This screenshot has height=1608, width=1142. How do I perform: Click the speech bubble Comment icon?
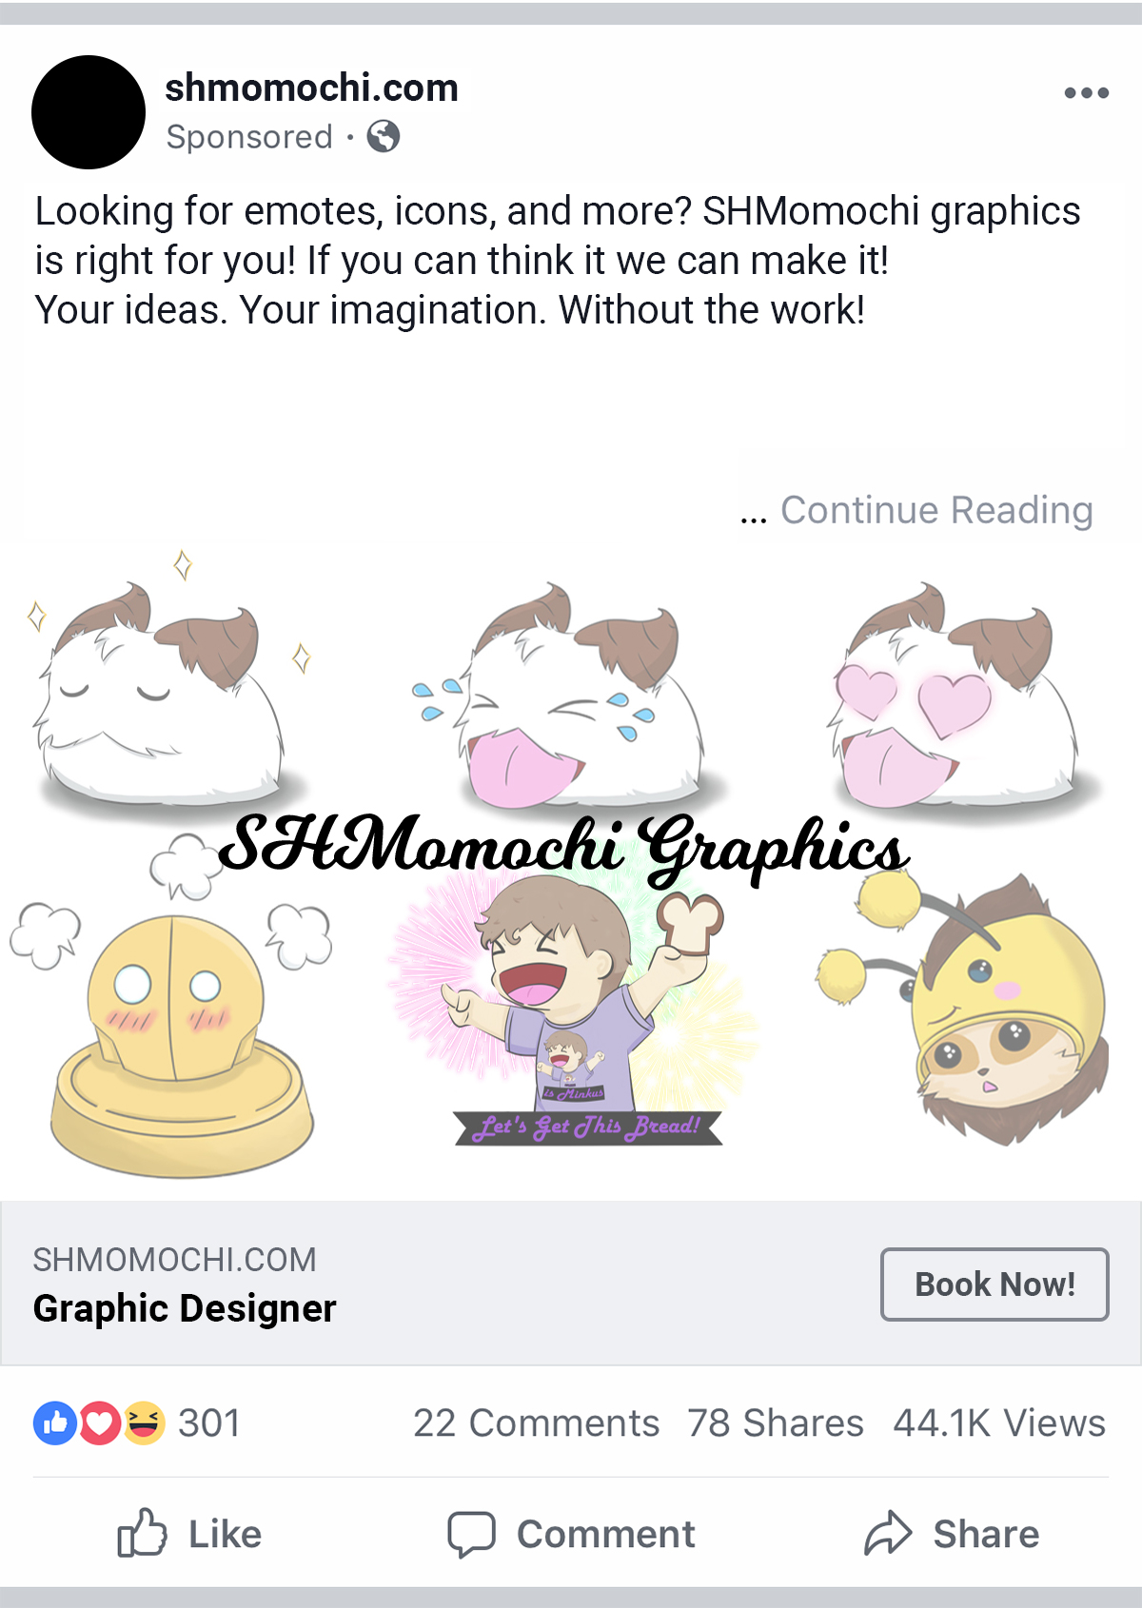point(471,1534)
